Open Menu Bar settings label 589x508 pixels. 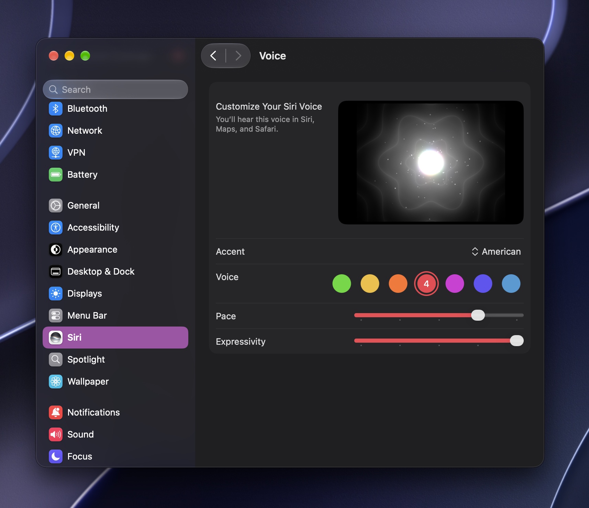coord(87,316)
